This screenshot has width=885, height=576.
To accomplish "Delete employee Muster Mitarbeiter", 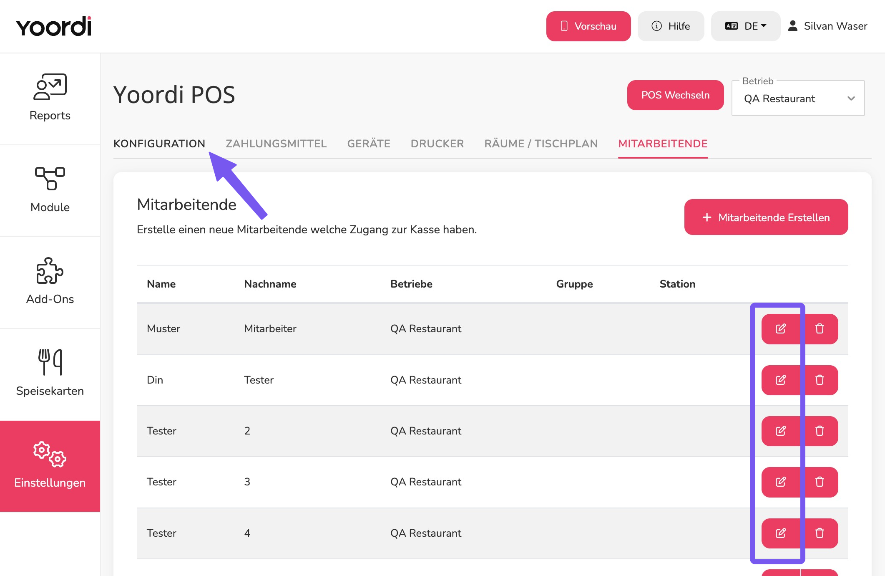I will click(x=820, y=329).
